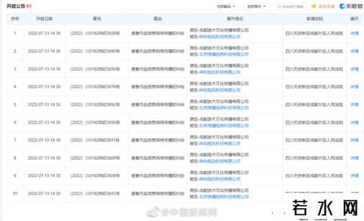The image size is (364, 221).
Task: Open the 详情 link in row 3
Action: (x=354, y=69)
